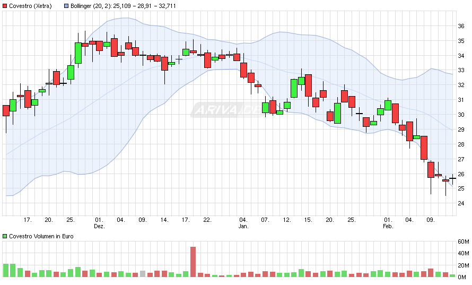Image resolution: width=472 pixels, height=285 pixels.
Task: Click the price axis label 28
Action: 461,144
